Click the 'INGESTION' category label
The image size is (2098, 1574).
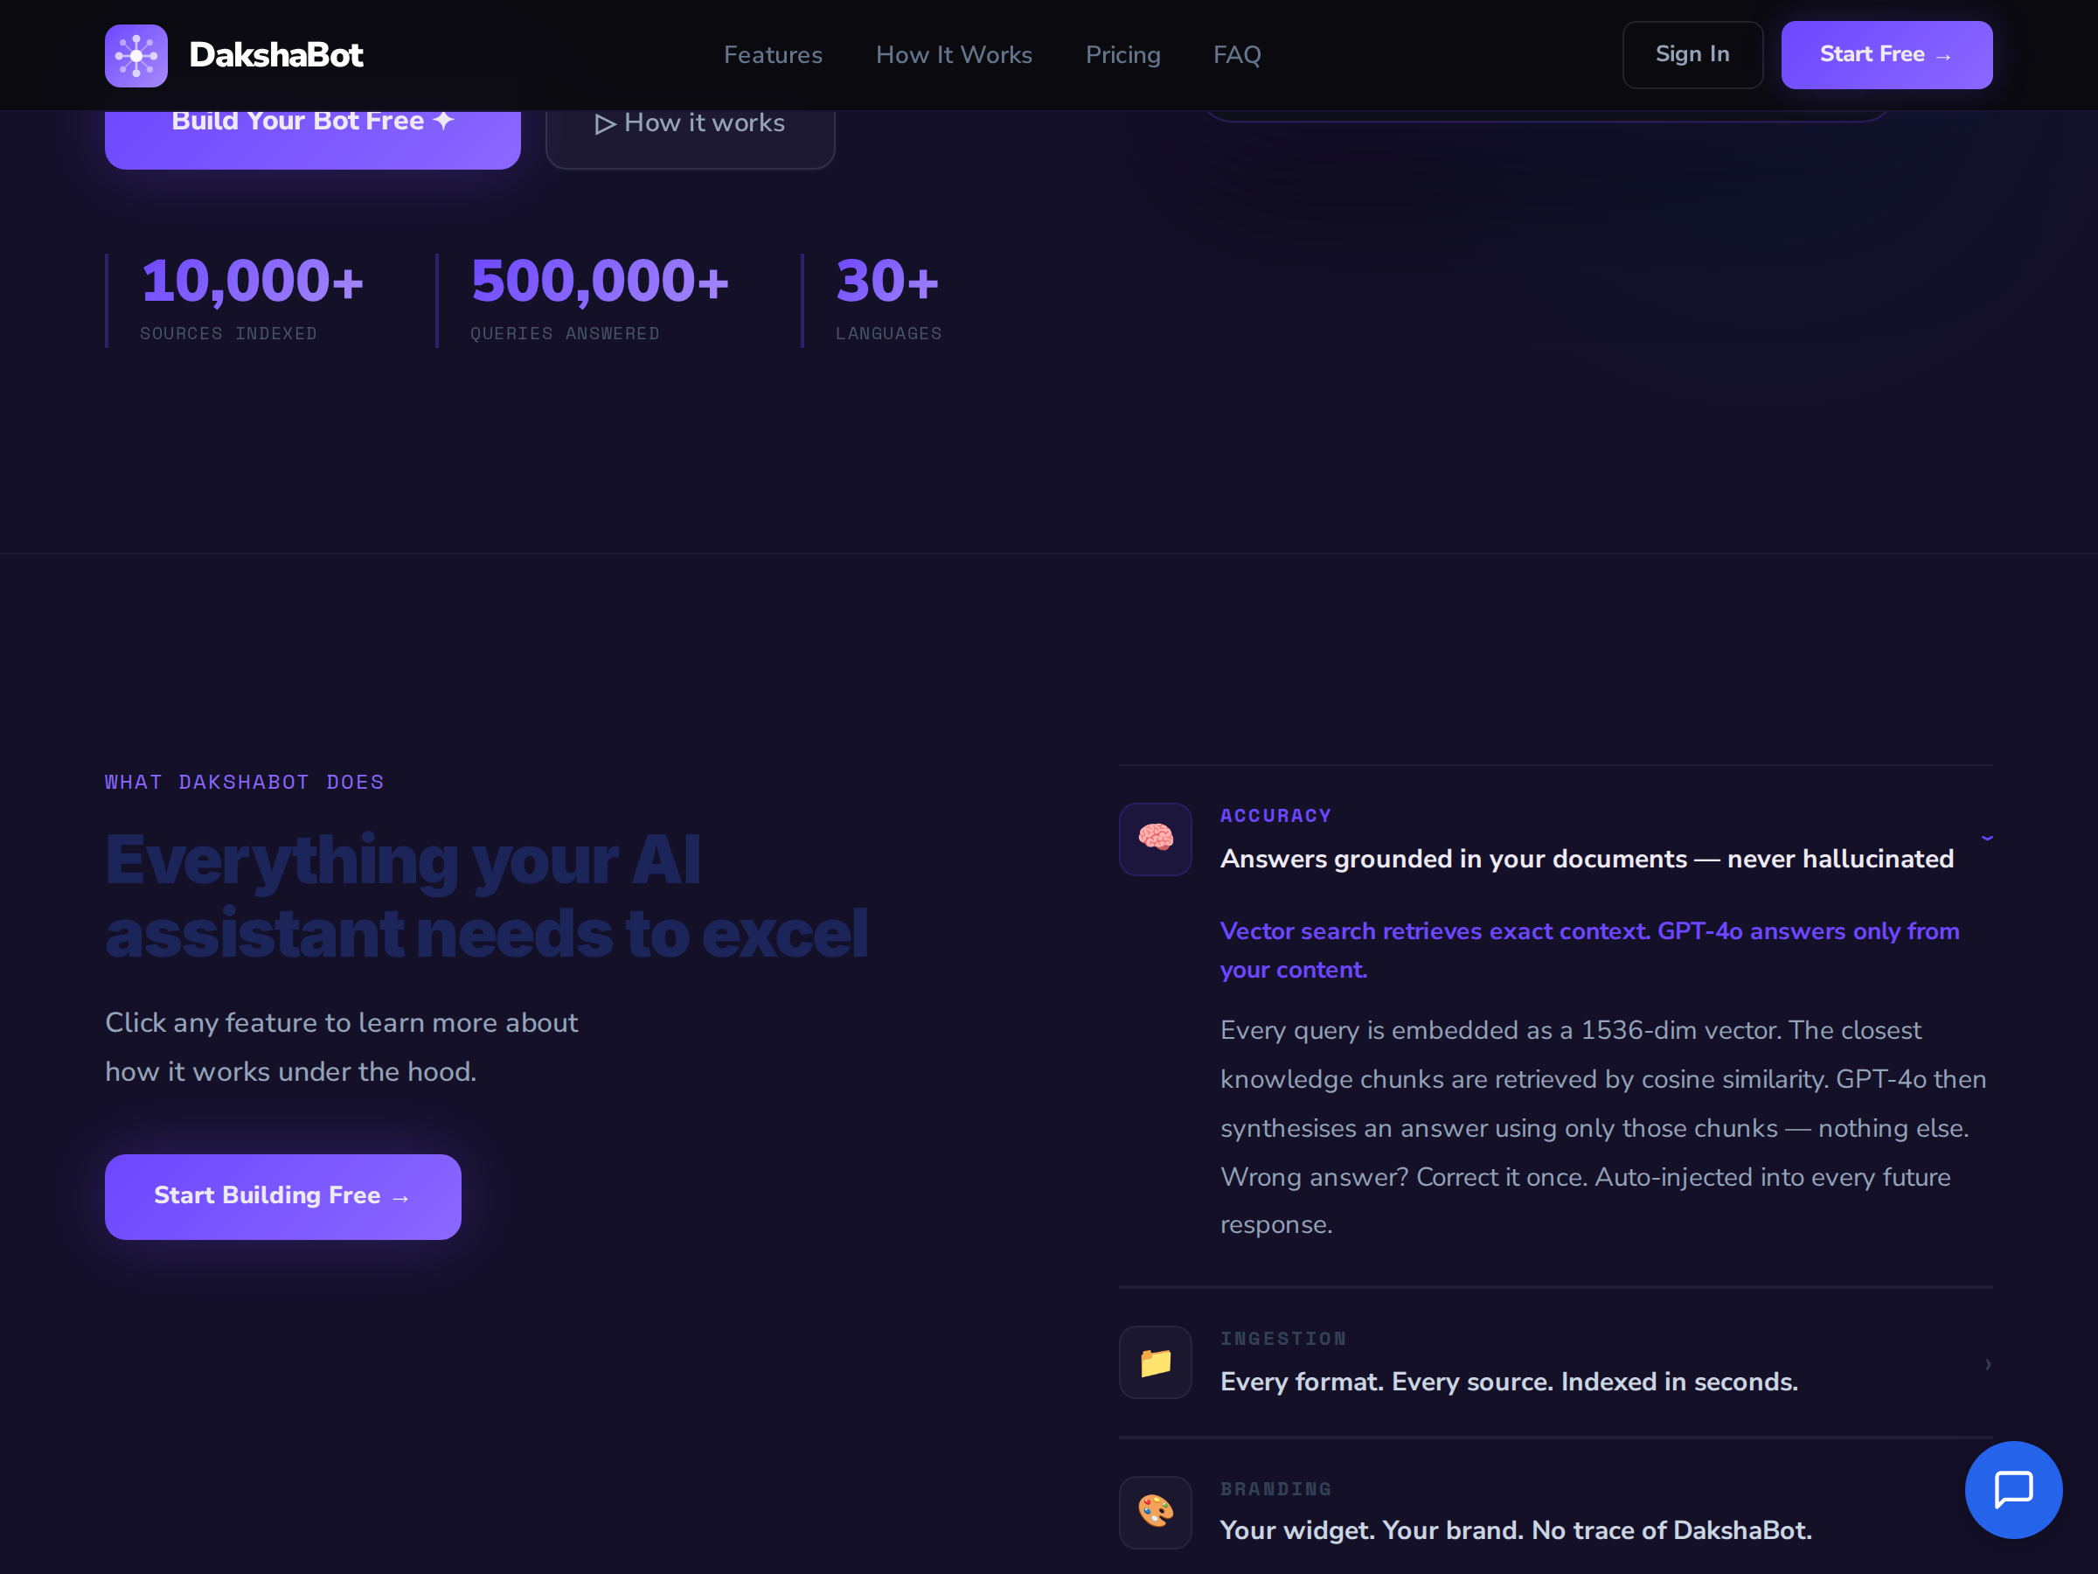tap(1283, 1339)
